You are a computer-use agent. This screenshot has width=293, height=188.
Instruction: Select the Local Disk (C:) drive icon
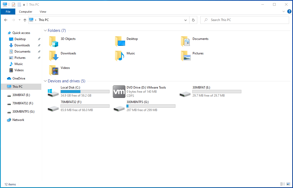click(x=53, y=93)
